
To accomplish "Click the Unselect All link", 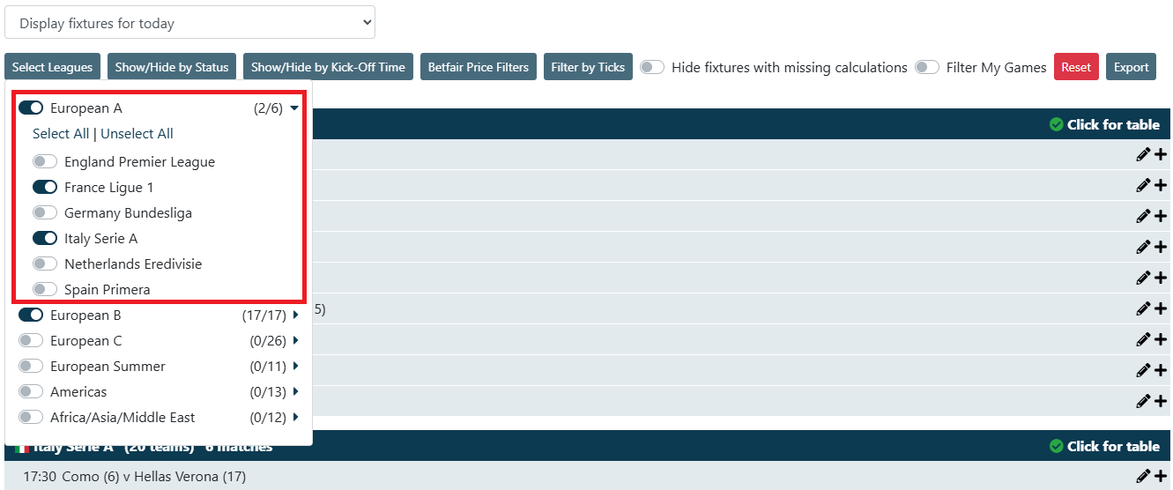I will pos(137,134).
